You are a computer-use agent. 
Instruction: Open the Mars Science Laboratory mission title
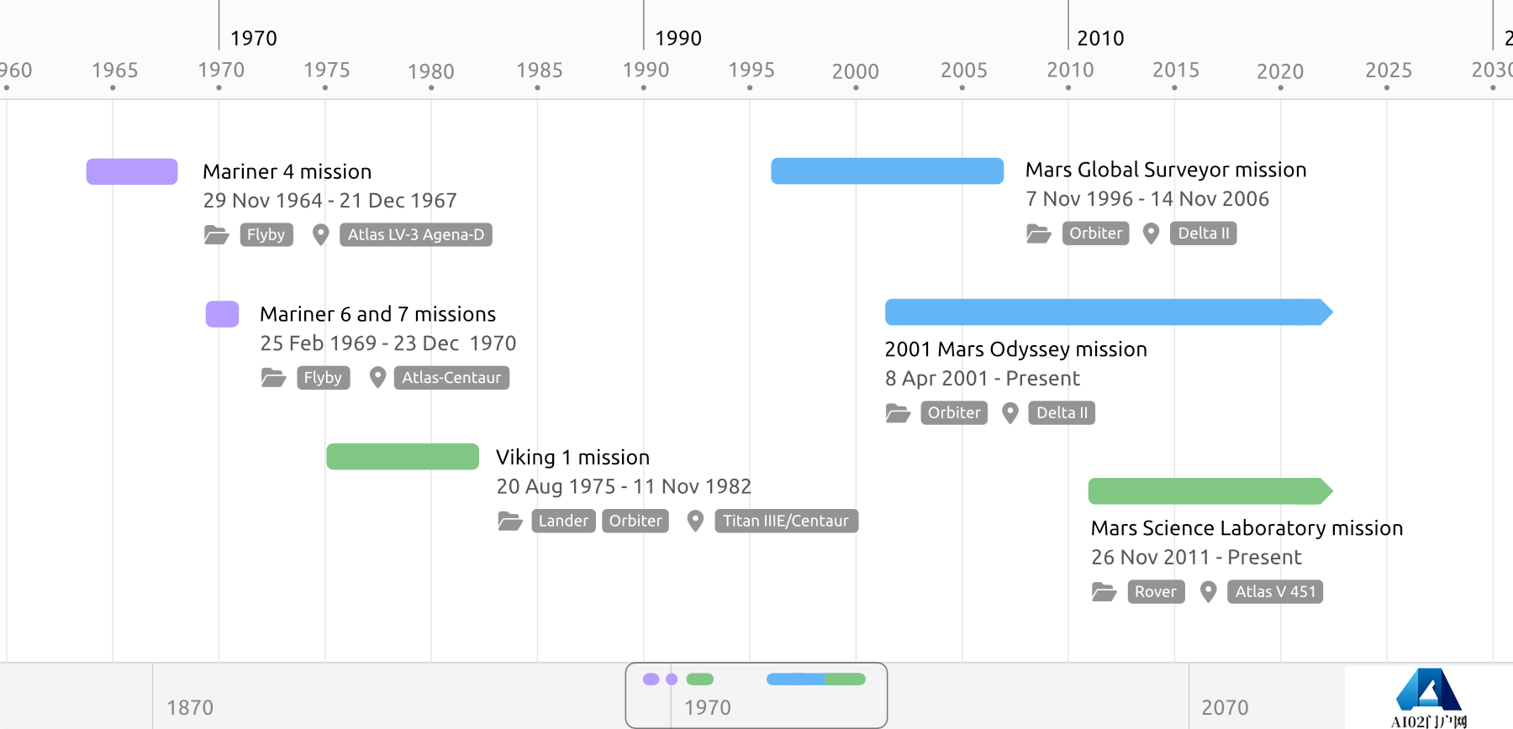coord(1247,528)
